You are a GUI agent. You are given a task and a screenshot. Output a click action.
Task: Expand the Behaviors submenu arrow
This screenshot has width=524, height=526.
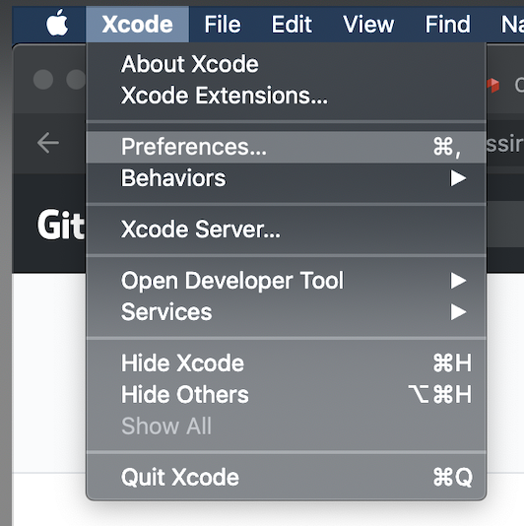click(x=458, y=178)
